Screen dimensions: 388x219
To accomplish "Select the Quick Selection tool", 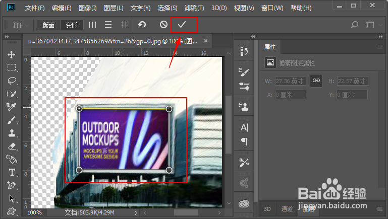I will (12, 94).
